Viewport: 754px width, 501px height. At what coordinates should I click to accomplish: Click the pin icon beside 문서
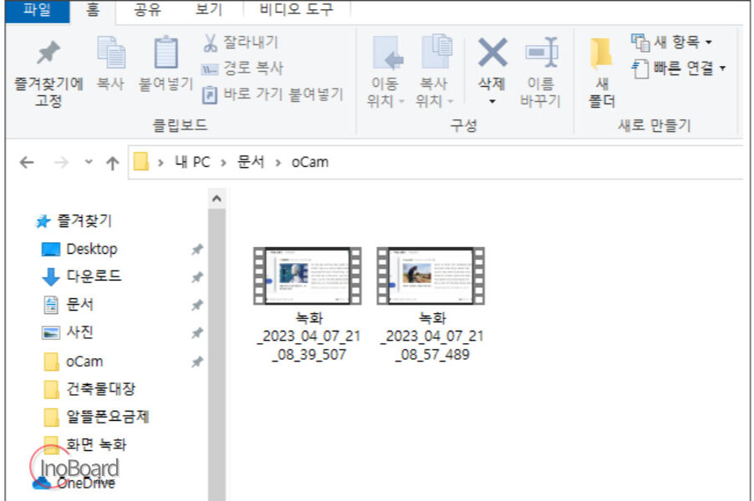[x=196, y=305]
